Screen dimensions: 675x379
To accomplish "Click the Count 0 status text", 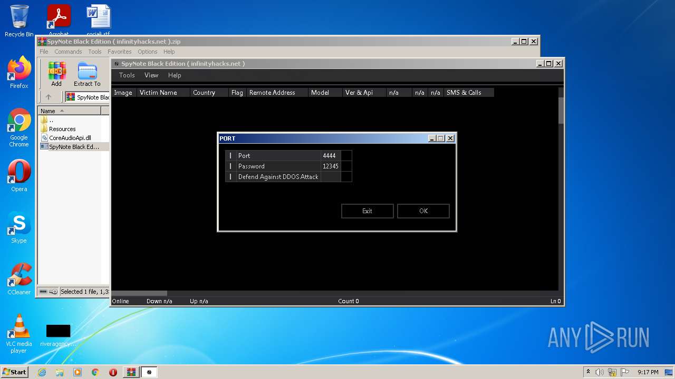I will (x=349, y=301).
